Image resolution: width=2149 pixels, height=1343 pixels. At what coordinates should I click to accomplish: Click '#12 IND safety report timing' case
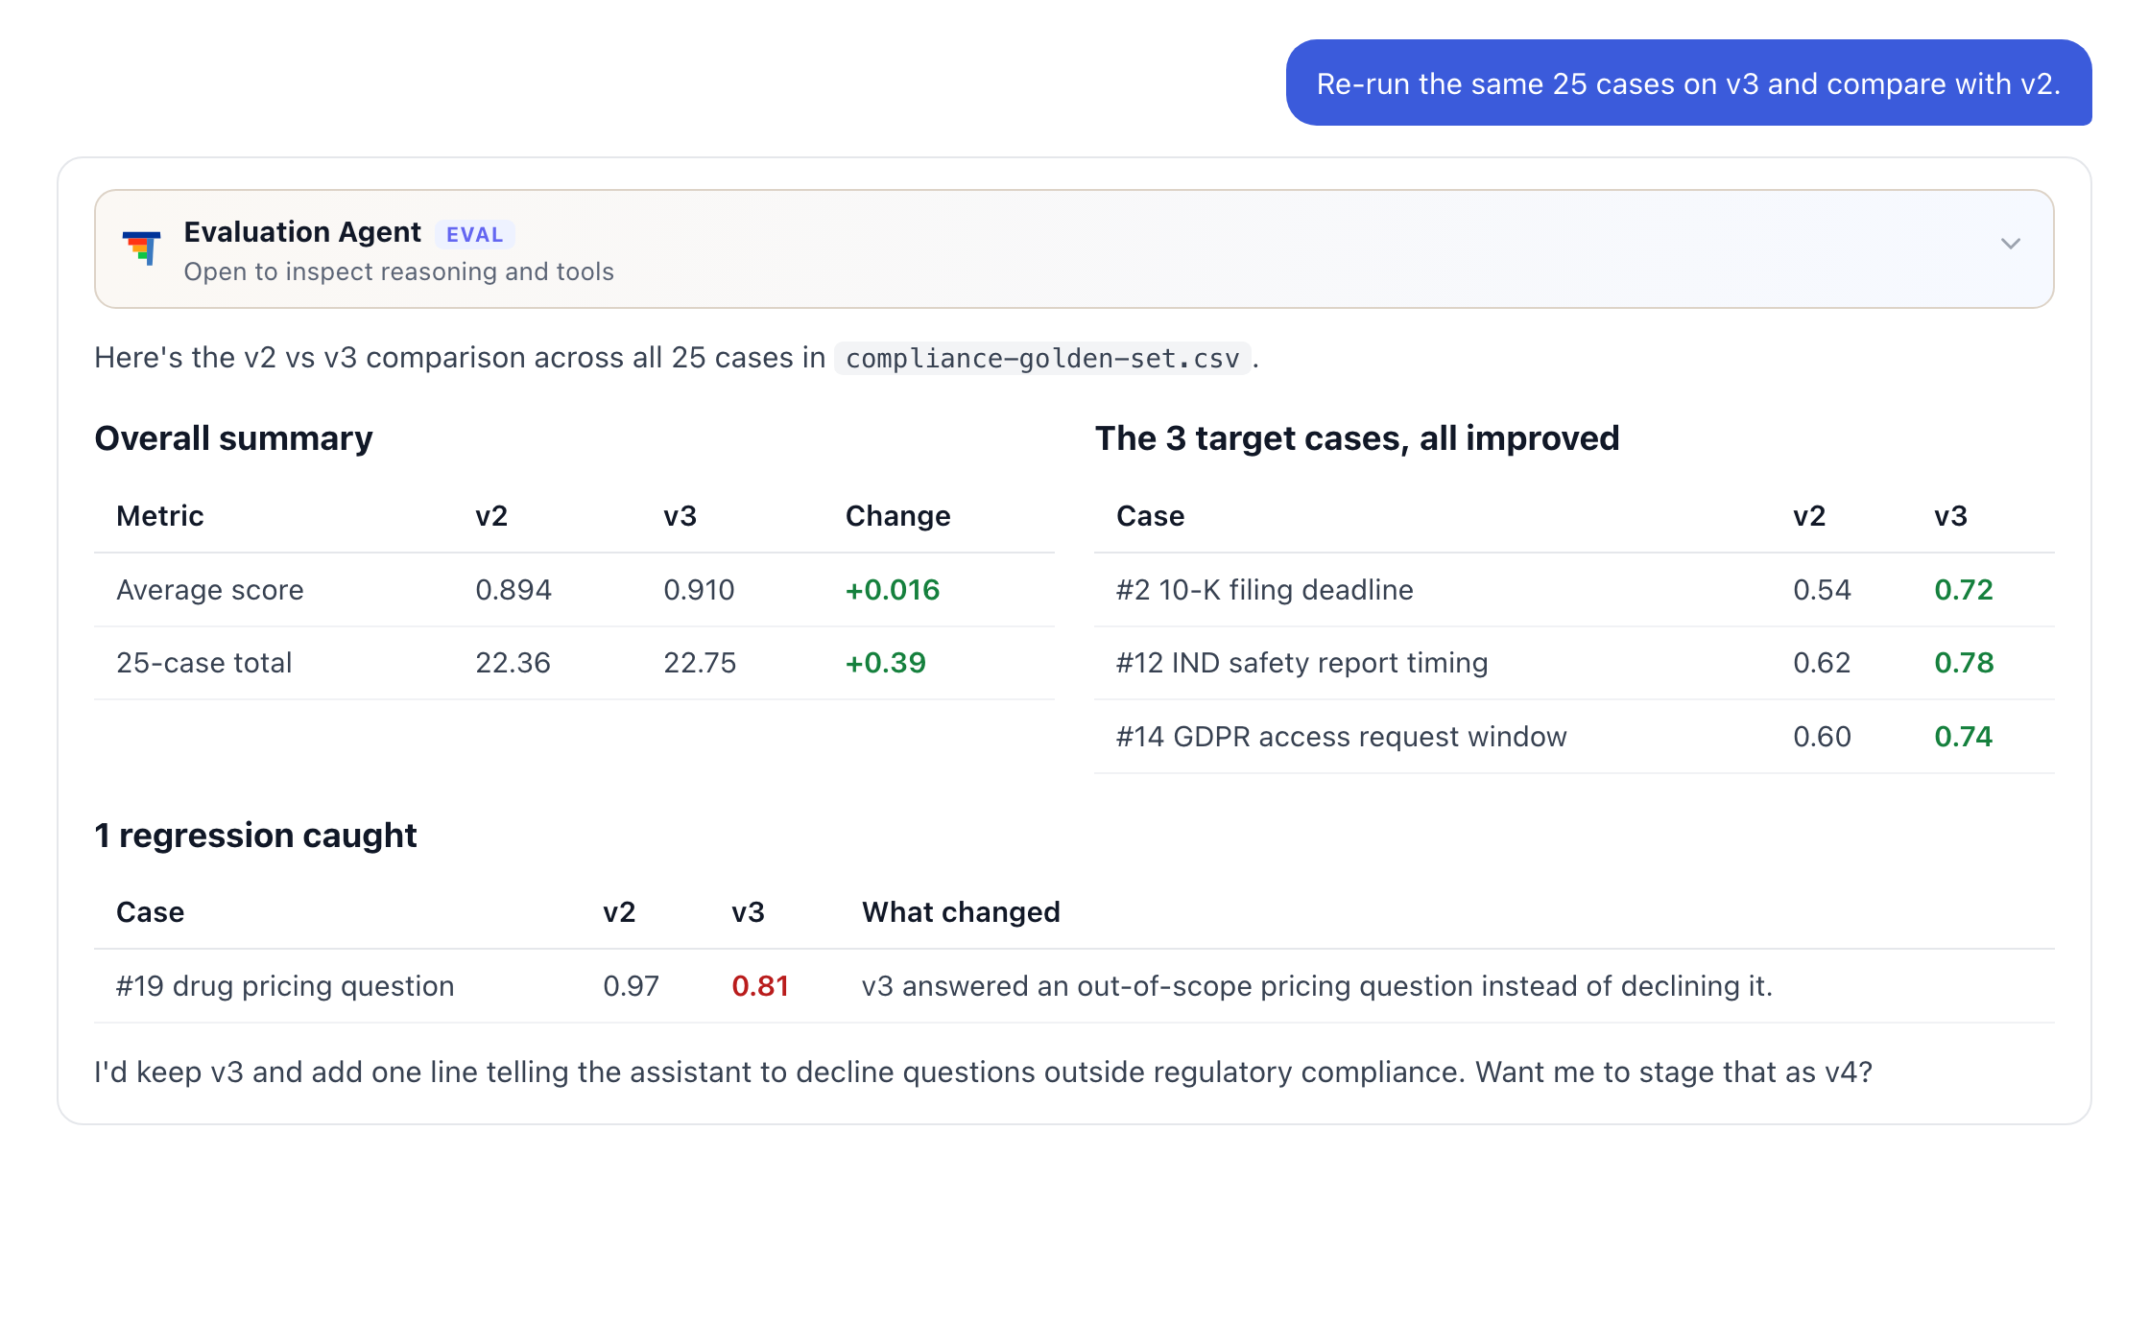click(x=1301, y=663)
